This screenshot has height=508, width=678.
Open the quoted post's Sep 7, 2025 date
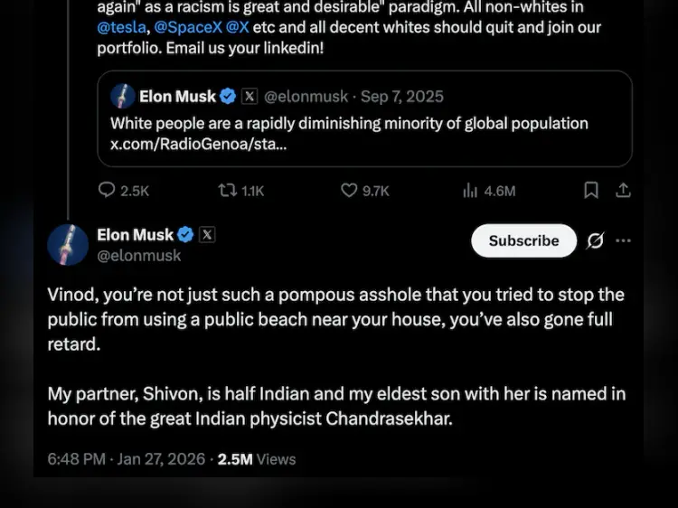click(x=405, y=97)
